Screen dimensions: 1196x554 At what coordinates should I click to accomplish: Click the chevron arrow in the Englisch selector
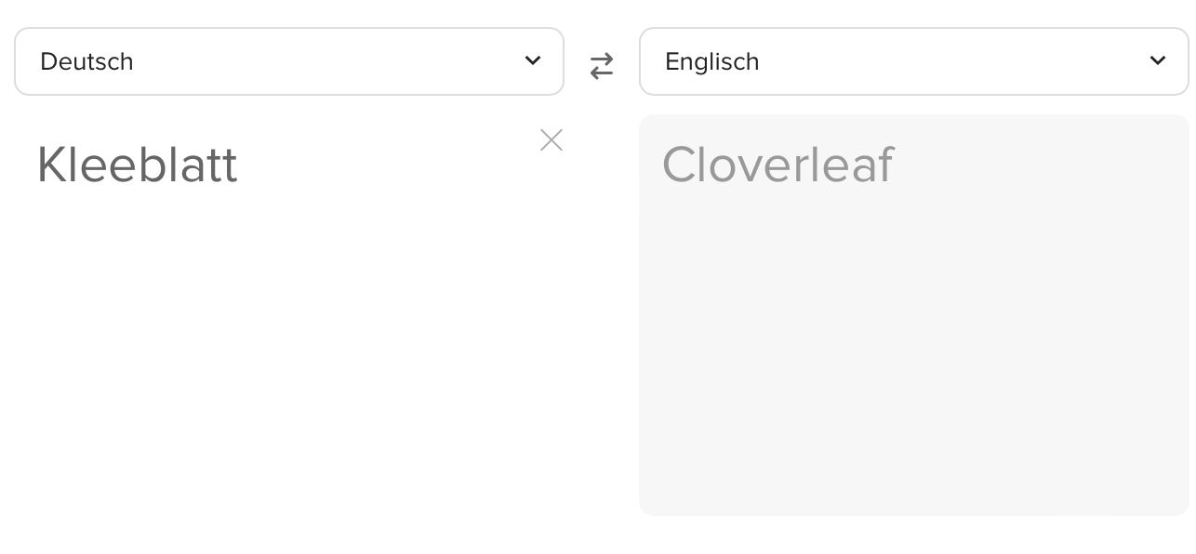[x=1158, y=61]
